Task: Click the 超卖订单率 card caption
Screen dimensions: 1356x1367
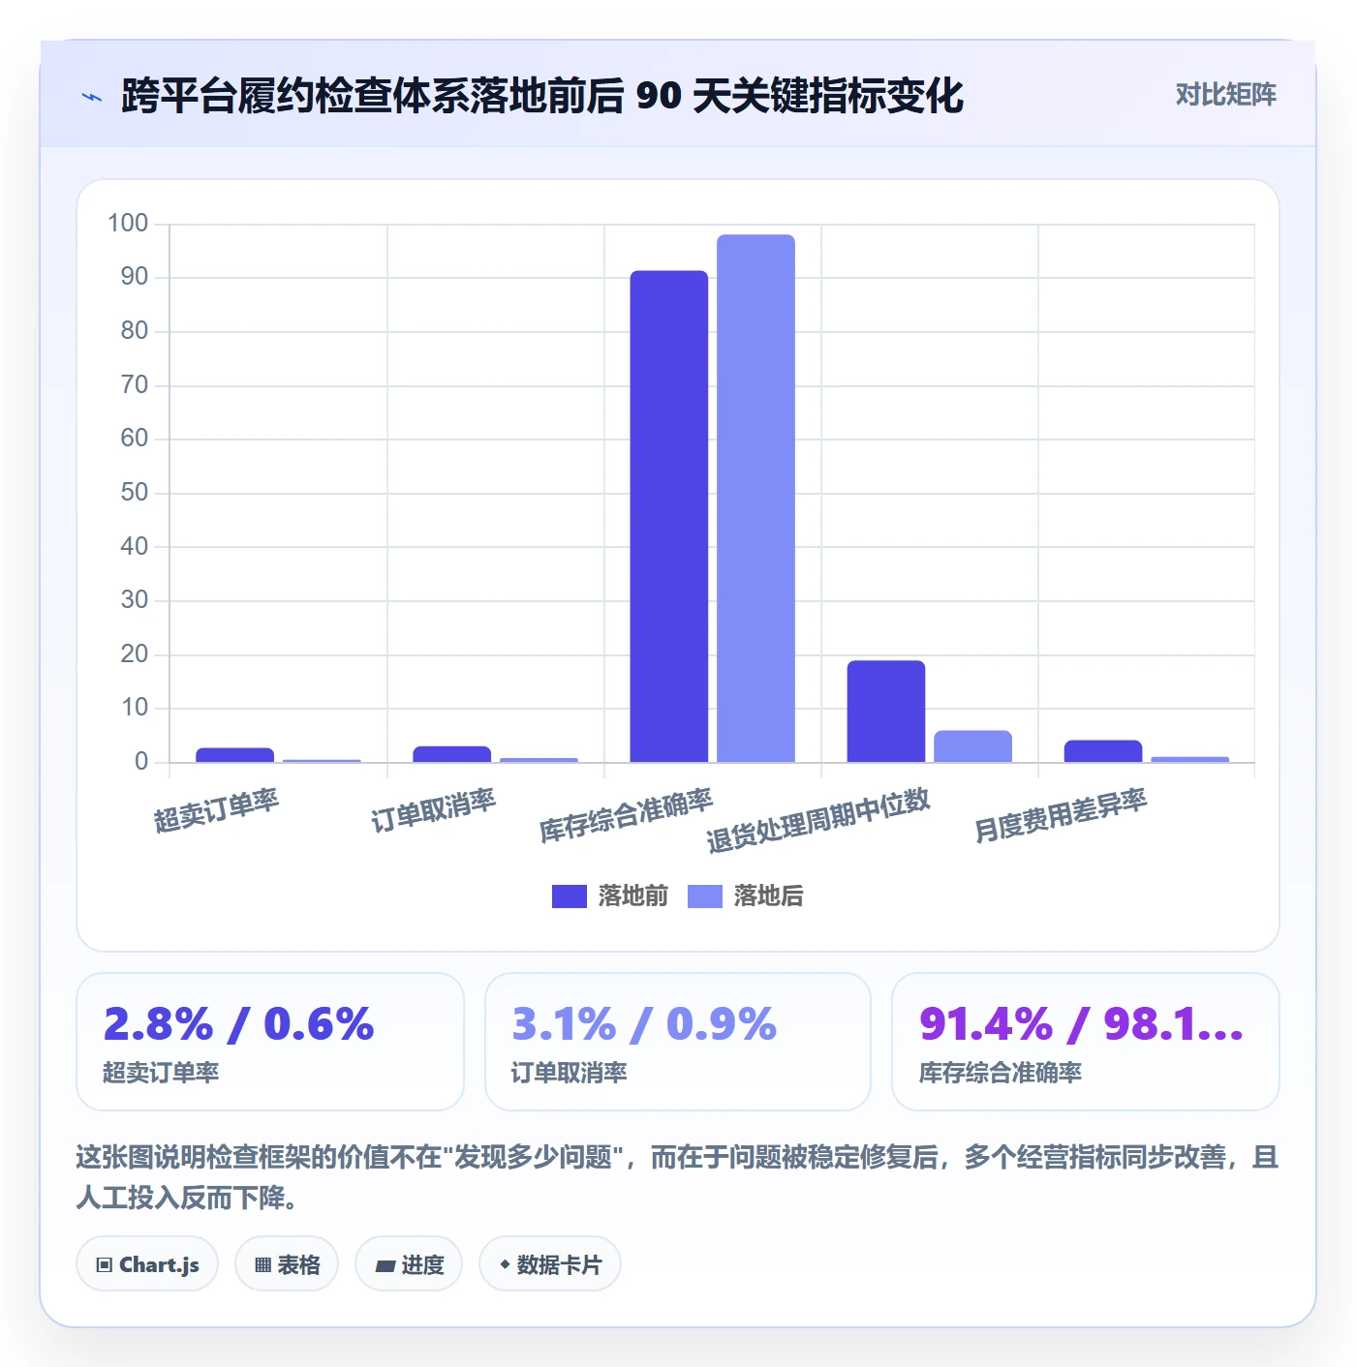Action: pyautogui.click(x=161, y=1073)
